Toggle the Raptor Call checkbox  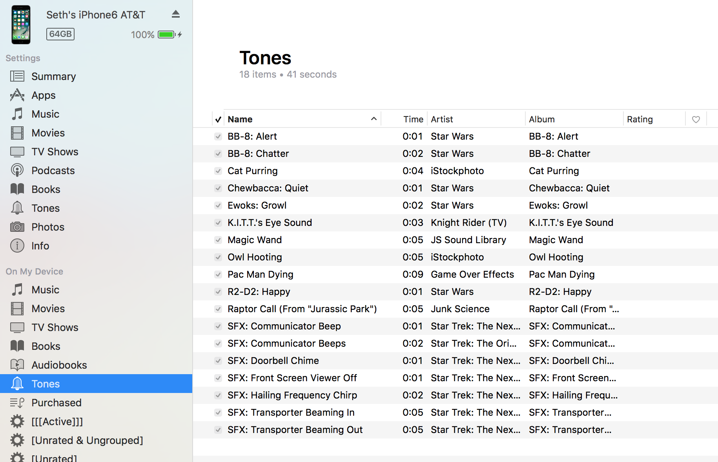(x=218, y=309)
